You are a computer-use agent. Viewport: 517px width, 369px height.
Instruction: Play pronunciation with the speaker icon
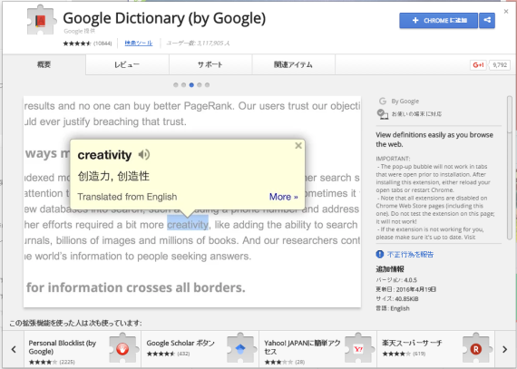143,154
